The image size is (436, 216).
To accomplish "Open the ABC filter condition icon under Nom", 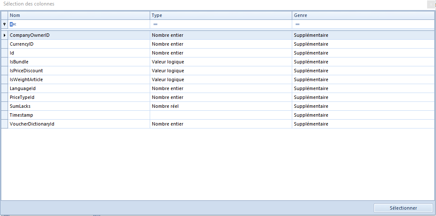I will tap(13, 25).
